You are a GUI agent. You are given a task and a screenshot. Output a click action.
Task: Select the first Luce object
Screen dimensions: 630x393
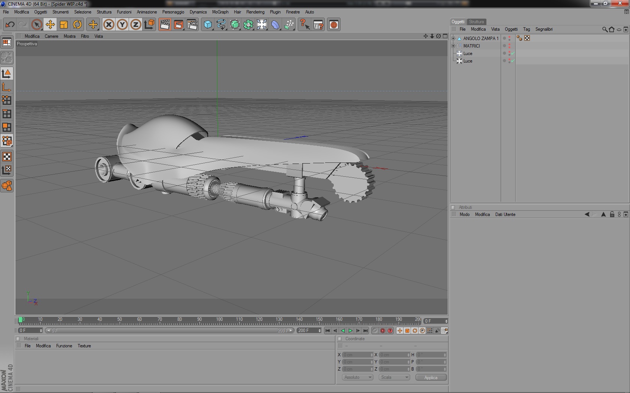click(x=468, y=54)
